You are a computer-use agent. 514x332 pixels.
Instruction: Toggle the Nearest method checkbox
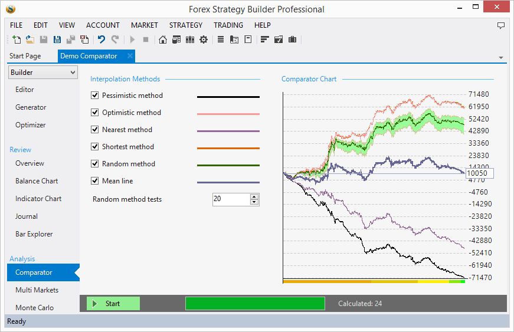(95, 129)
